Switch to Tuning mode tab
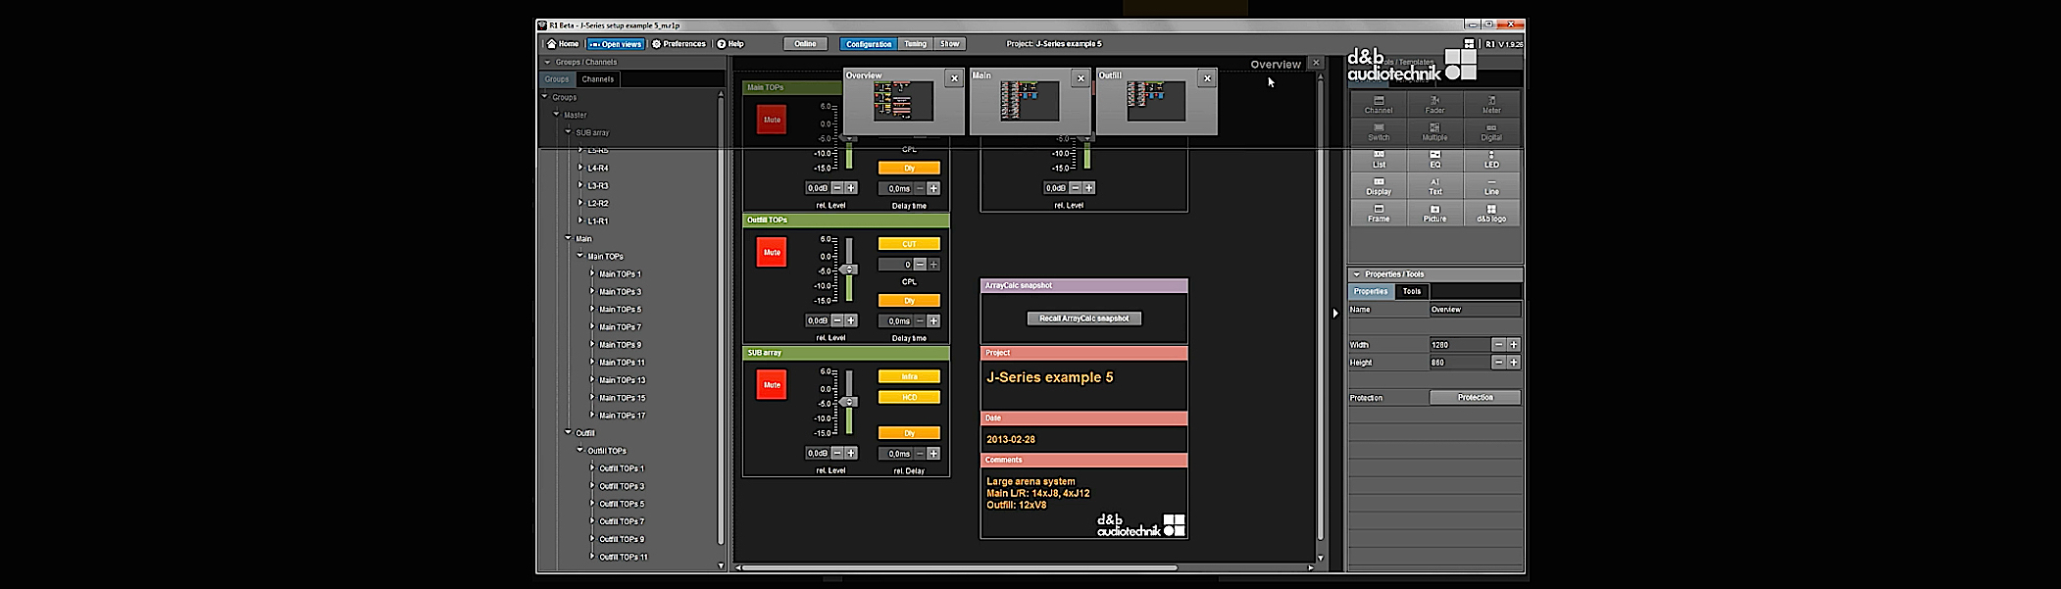This screenshot has height=589, width=2061. click(915, 44)
